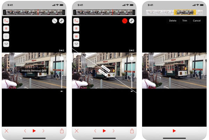The width and height of the screenshot is (209, 140).
Task: Open the sliders adjustment icon on middle phone
Action: pyautogui.click(x=76, y=44)
